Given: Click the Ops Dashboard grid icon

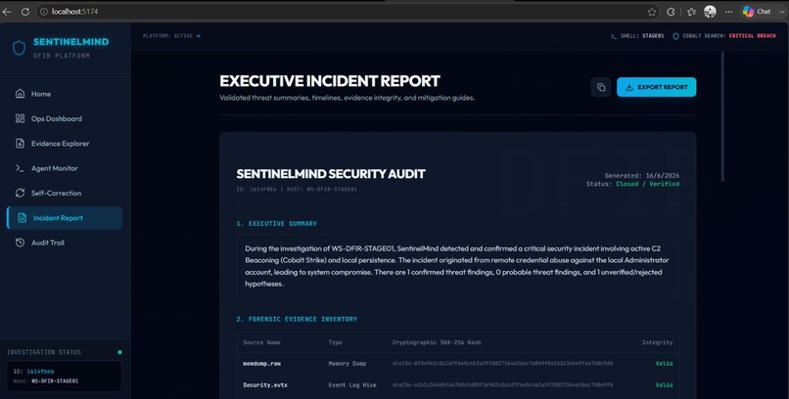Looking at the screenshot, I should click(20, 118).
